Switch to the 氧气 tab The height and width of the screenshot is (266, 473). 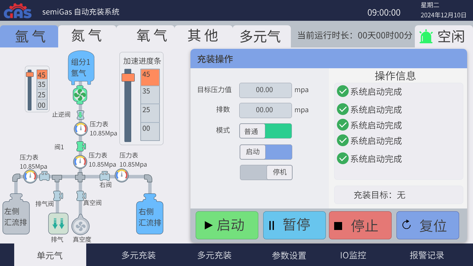(145, 36)
